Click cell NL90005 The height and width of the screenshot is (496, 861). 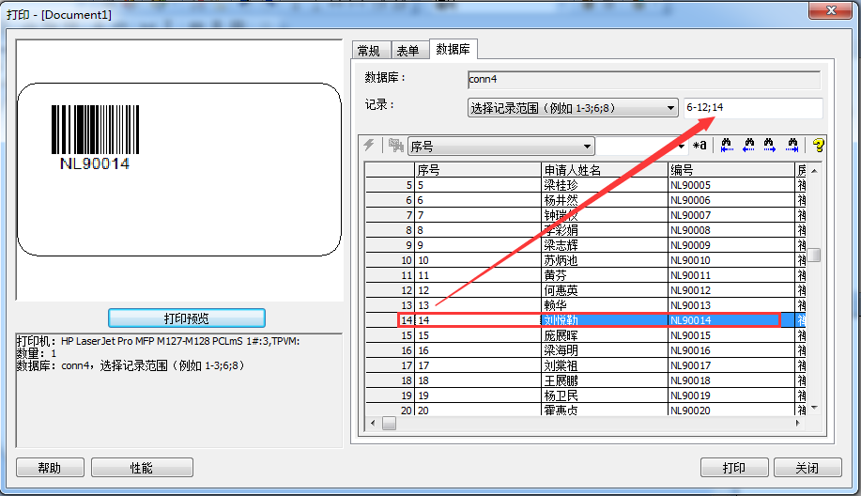[x=730, y=185]
